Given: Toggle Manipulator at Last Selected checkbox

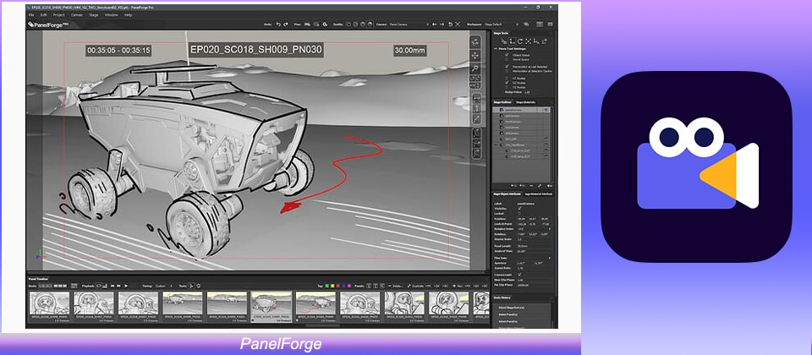Looking at the screenshot, I should [507, 66].
